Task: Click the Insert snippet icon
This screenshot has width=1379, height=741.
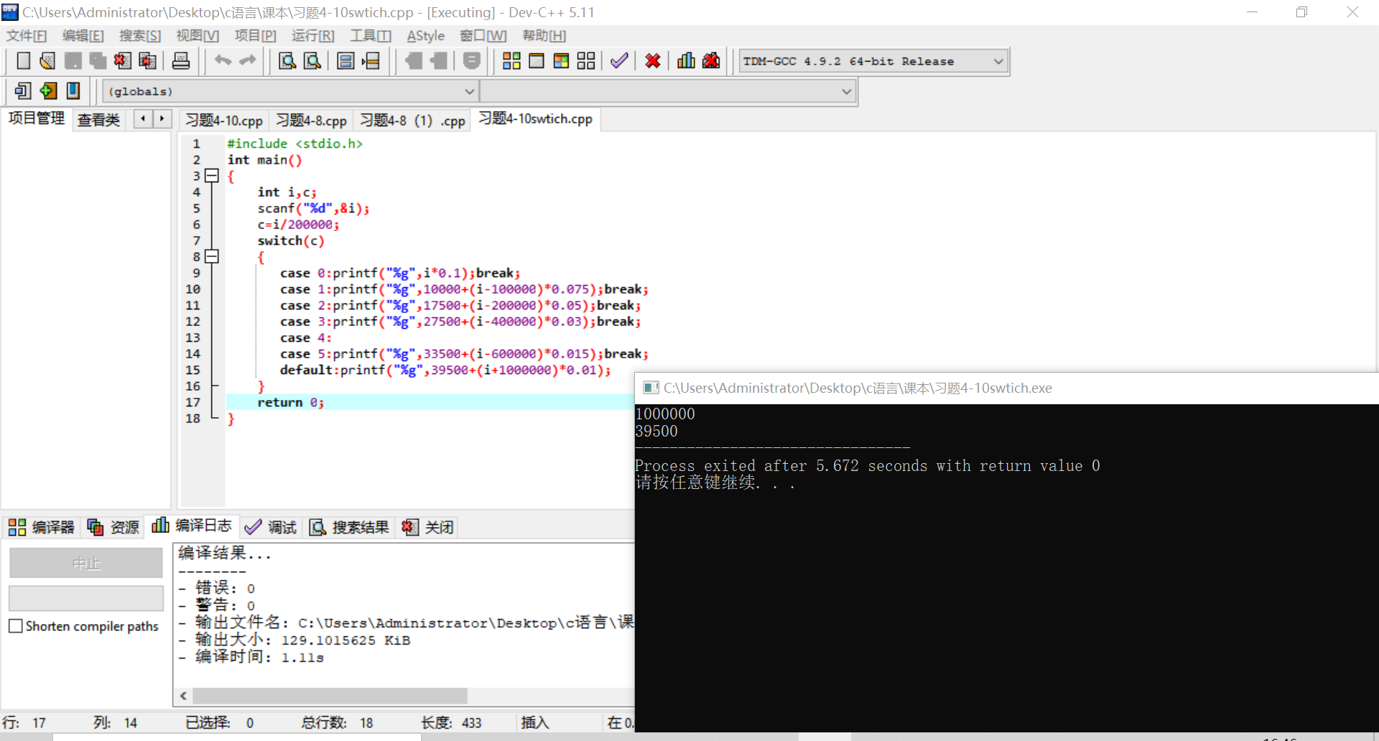Action: click(x=23, y=90)
